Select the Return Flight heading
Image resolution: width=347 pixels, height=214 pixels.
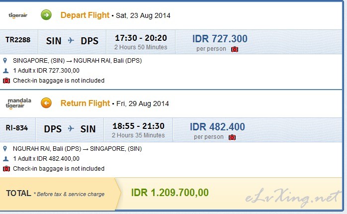pos(85,104)
